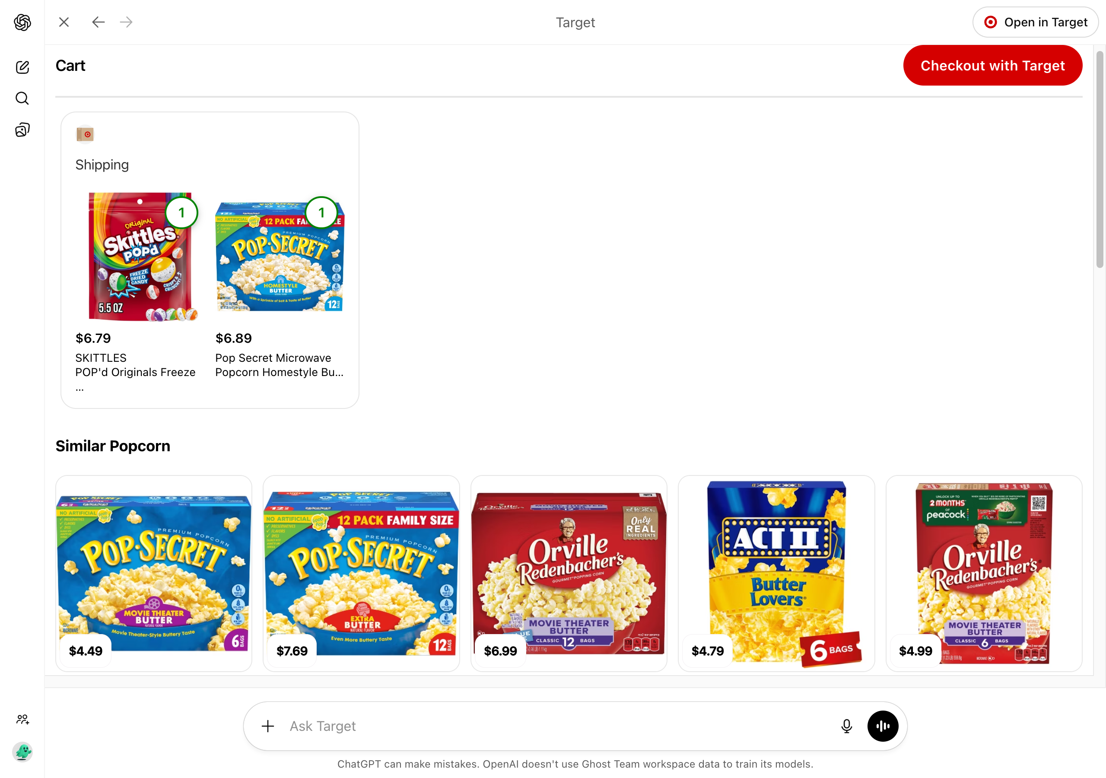Open the ACT II Butter Lovers product

tap(776, 573)
